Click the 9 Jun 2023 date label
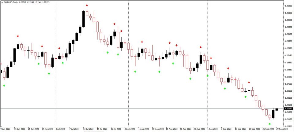294x132 pixels. 6,129
